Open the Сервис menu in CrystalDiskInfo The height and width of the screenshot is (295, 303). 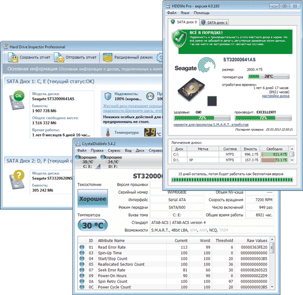(114, 150)
